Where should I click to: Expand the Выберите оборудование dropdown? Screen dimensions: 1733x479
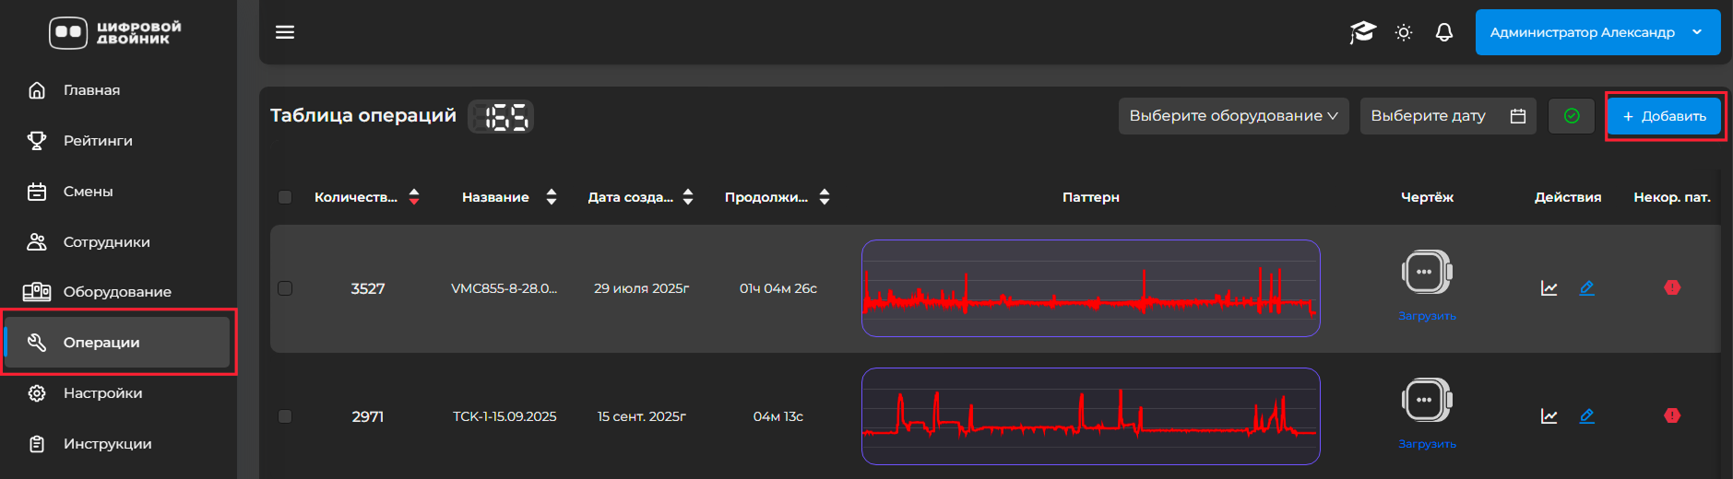click(x=1233, y=116)
